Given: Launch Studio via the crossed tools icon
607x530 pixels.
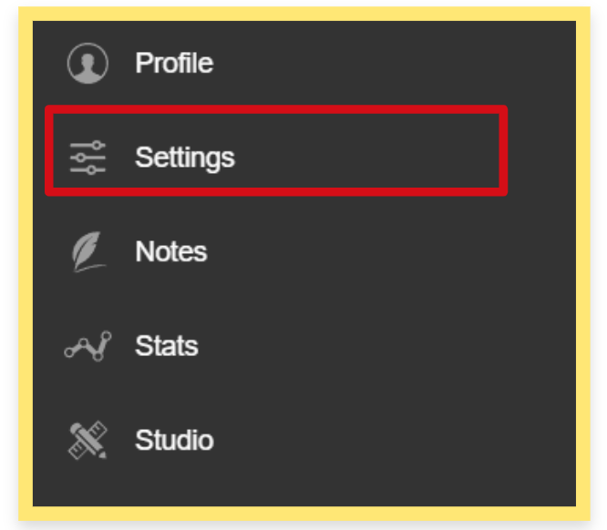Looking at the screenshot, I should [88, 441].
